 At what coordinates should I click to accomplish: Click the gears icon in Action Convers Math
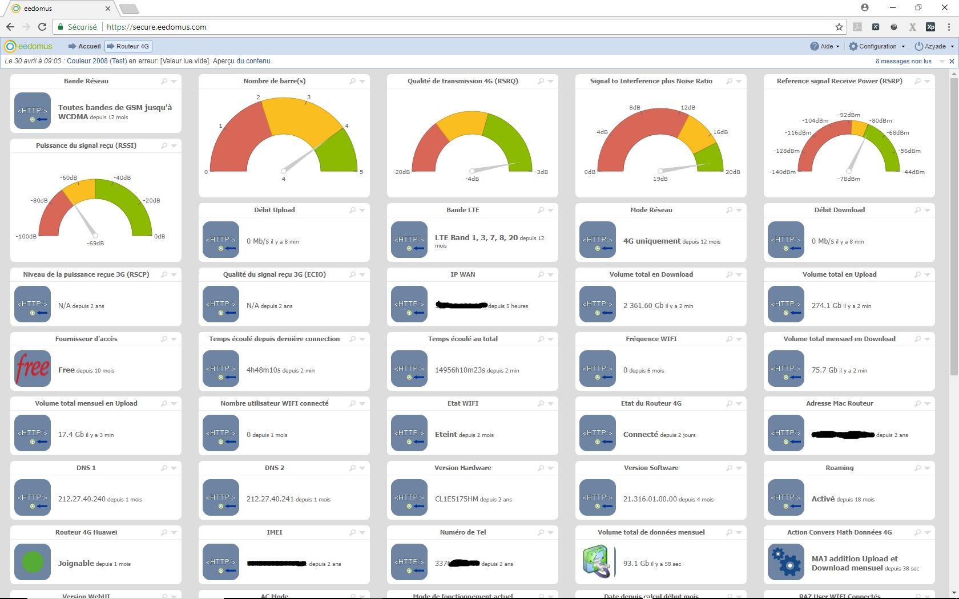pos(785,562)
